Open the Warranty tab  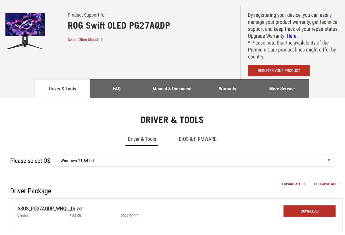228,89
